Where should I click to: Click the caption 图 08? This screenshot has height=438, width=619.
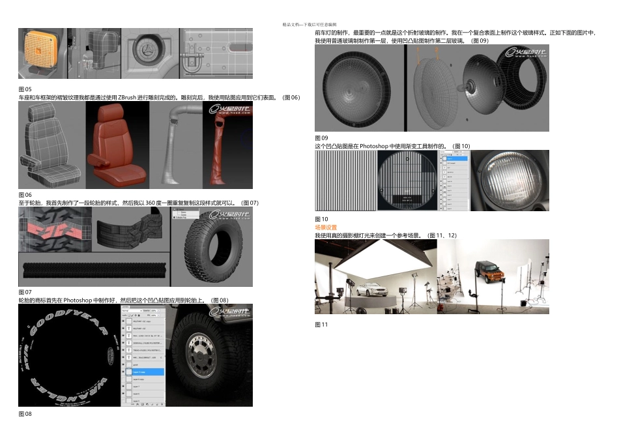[25, 414]
